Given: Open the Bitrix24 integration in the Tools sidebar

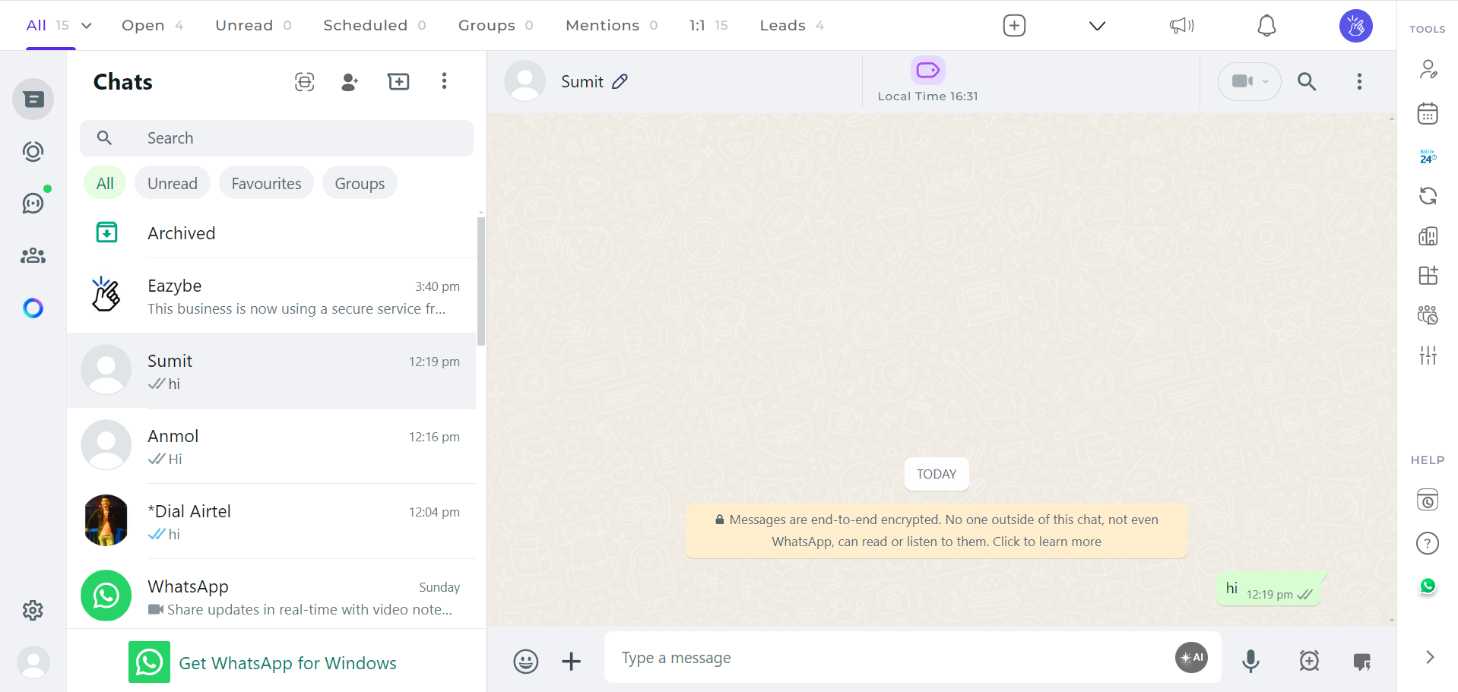Looking at the screenshot, I should pyautogui.click(x=1428, y=156).
